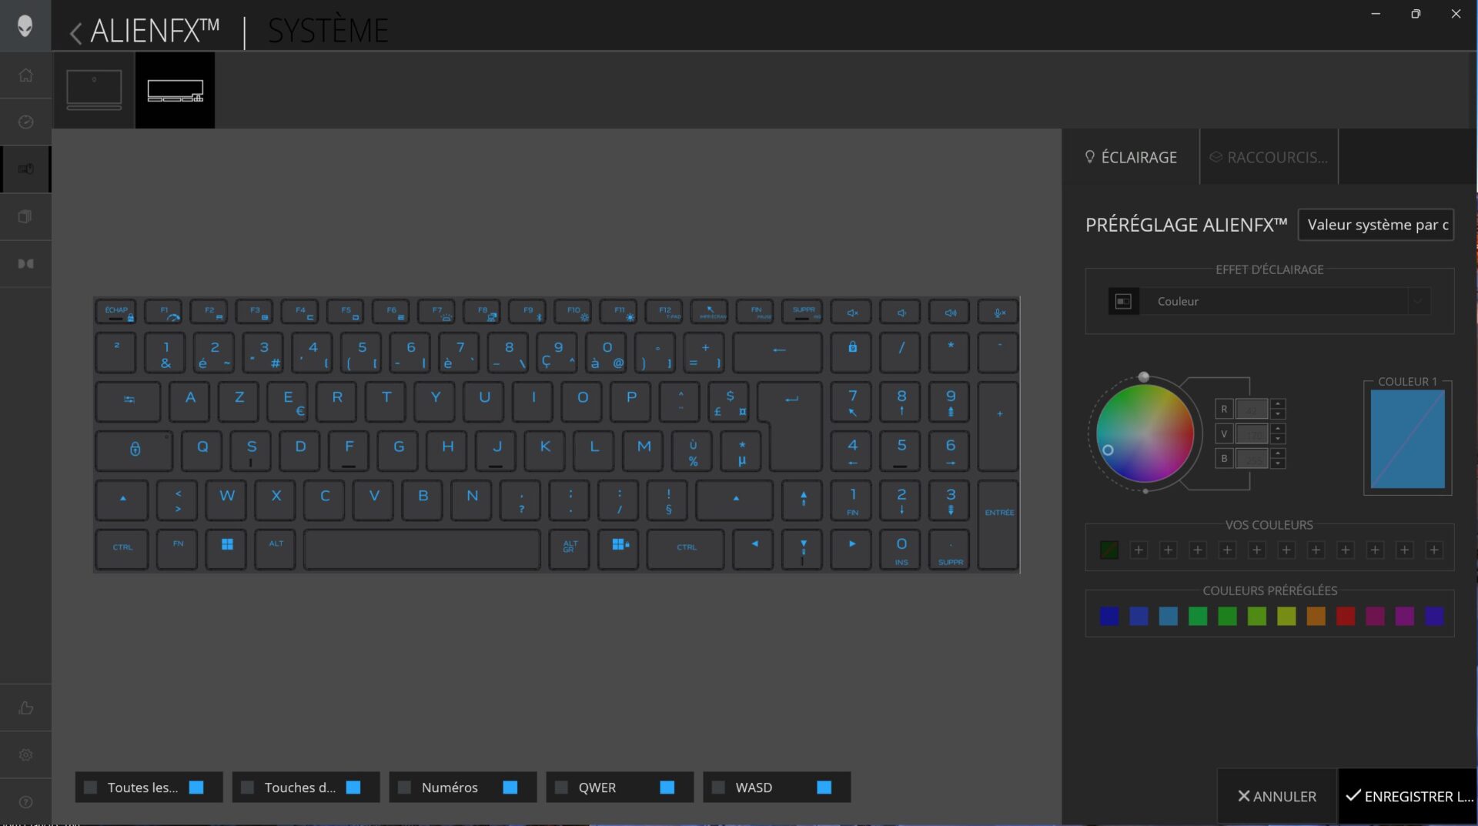This screenshot has width=1478, height=826.
Task: Select the right arrow key
Action: (x=851, y=548)
